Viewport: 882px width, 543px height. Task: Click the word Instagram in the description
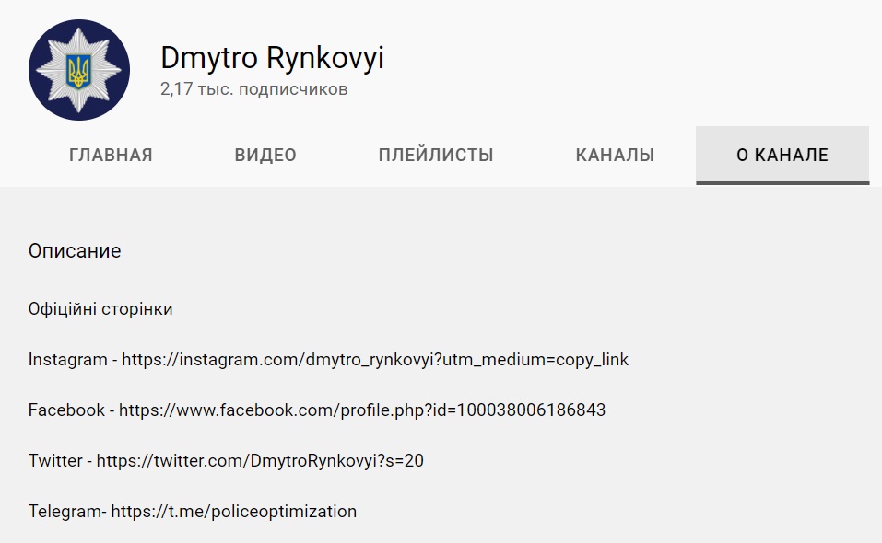click(67, 360)
